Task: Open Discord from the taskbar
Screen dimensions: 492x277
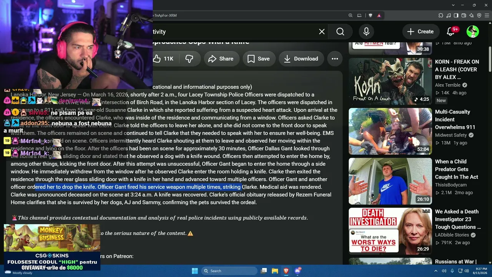Action: (298, 271)
